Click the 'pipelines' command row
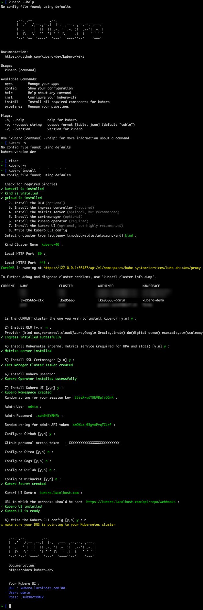 point(37,106)
